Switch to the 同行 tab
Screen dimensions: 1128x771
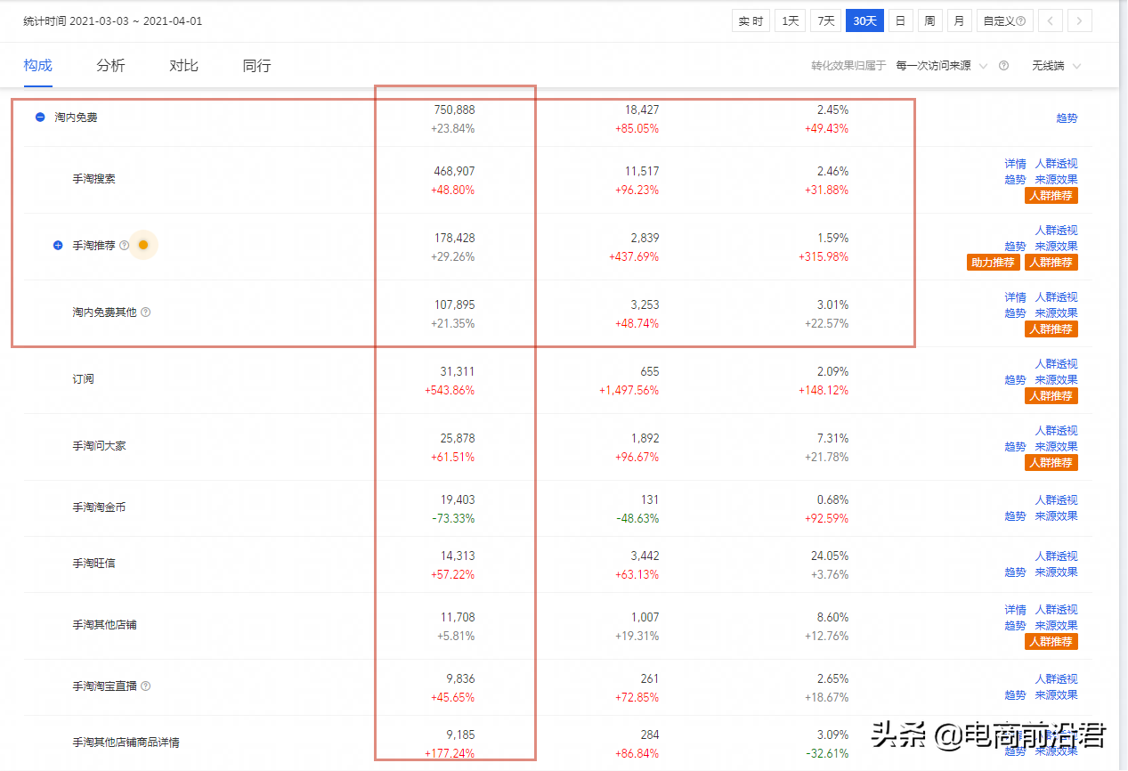[256, 65]
